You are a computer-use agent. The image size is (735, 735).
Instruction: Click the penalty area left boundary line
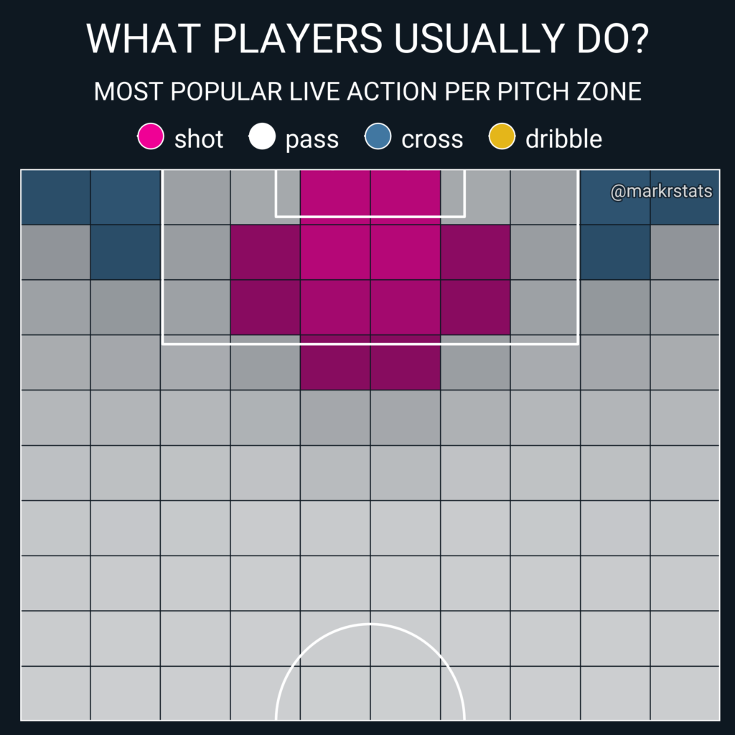pos(162,257)
